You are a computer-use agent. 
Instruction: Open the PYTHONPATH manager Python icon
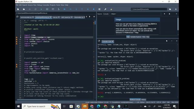pyautogui.click(x=111, y=9)
